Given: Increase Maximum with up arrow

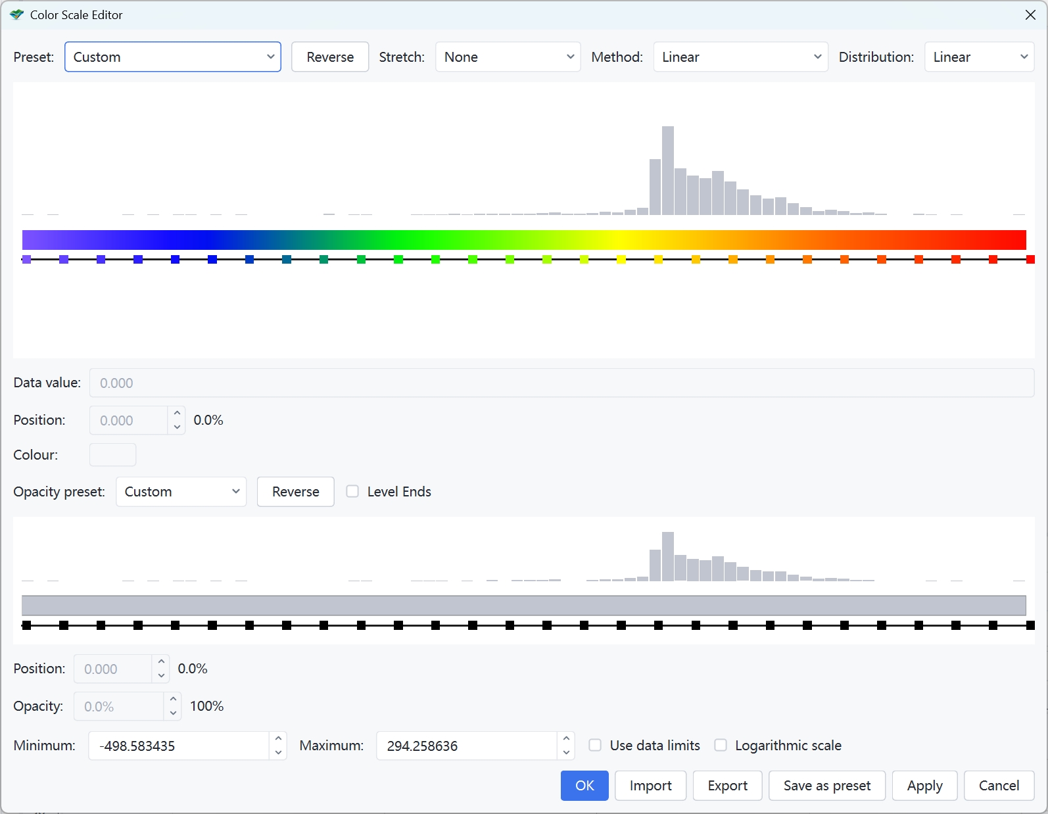Looking at the screenshot, I should (x=566, y=739).
